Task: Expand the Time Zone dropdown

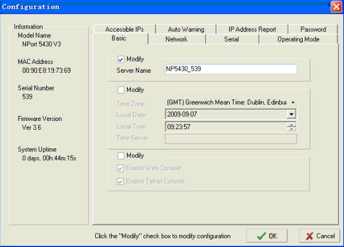Action: 293,103
